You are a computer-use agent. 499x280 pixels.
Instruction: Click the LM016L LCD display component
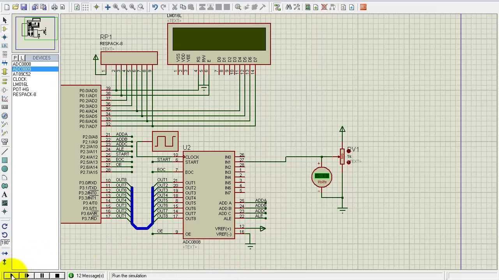[219, 44]
